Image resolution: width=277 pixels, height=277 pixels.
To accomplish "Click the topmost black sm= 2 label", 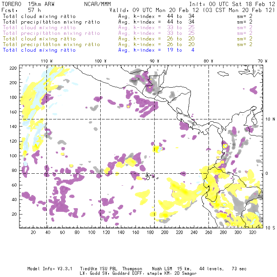I will pos(244,16).
